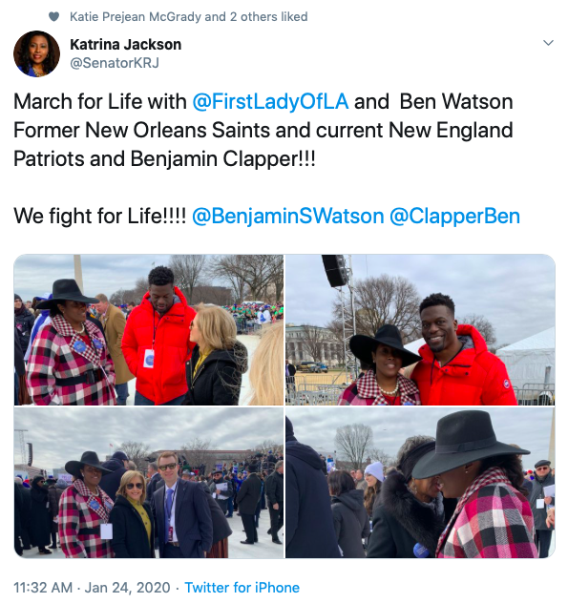Select the 'We fight for Life!!!!' tweet text
The image size is (568, 603).
coord(100,217)
